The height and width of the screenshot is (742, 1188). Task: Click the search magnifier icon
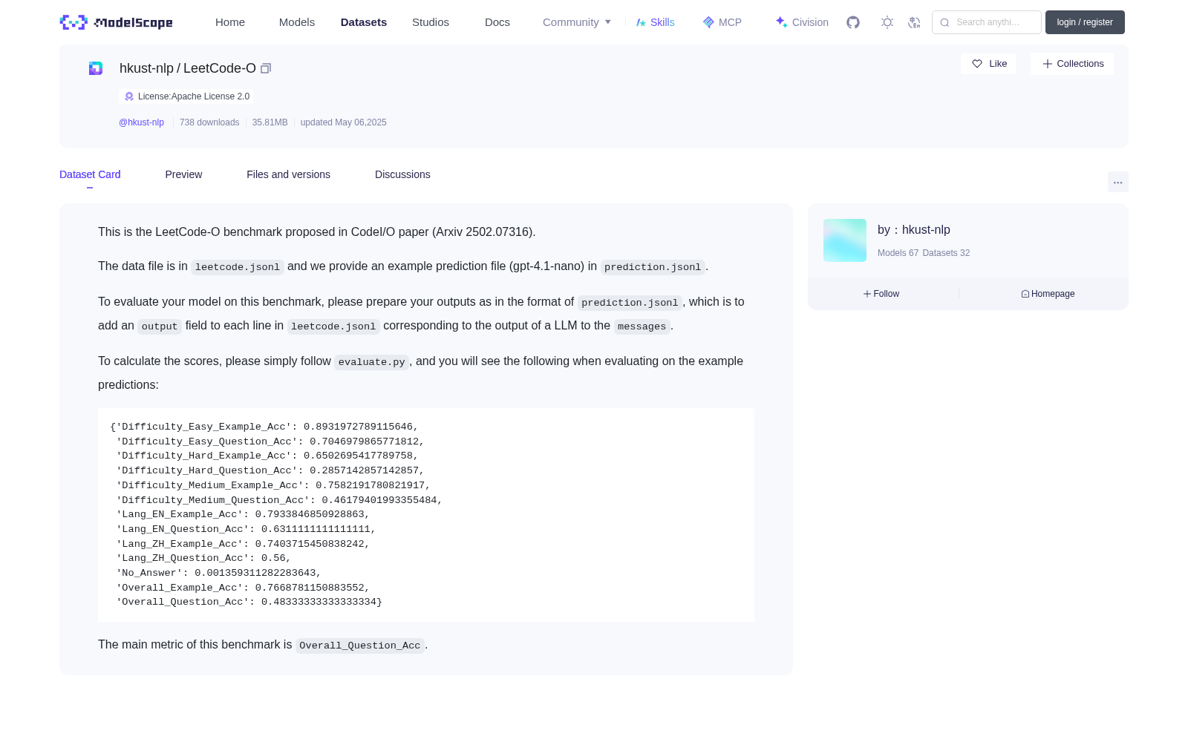point(944,22)
